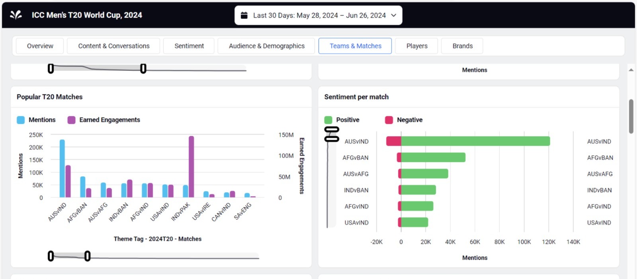Open the Last 30 Days date range dropdown

pyautogui.click(x=318, y=15)
